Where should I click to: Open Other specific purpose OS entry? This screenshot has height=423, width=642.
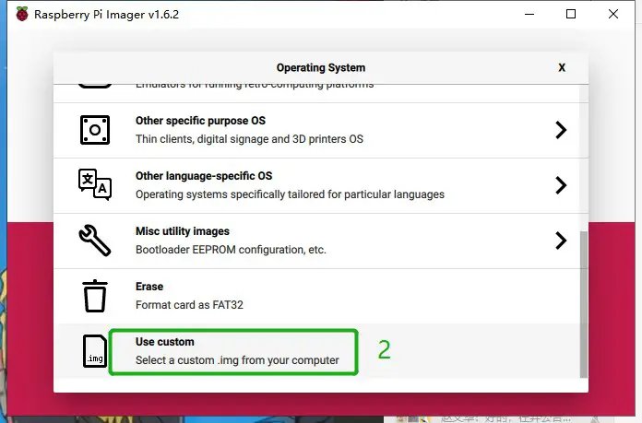pos(317,130)
